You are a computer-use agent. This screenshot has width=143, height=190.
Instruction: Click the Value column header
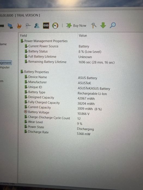(x=83, y=36)
